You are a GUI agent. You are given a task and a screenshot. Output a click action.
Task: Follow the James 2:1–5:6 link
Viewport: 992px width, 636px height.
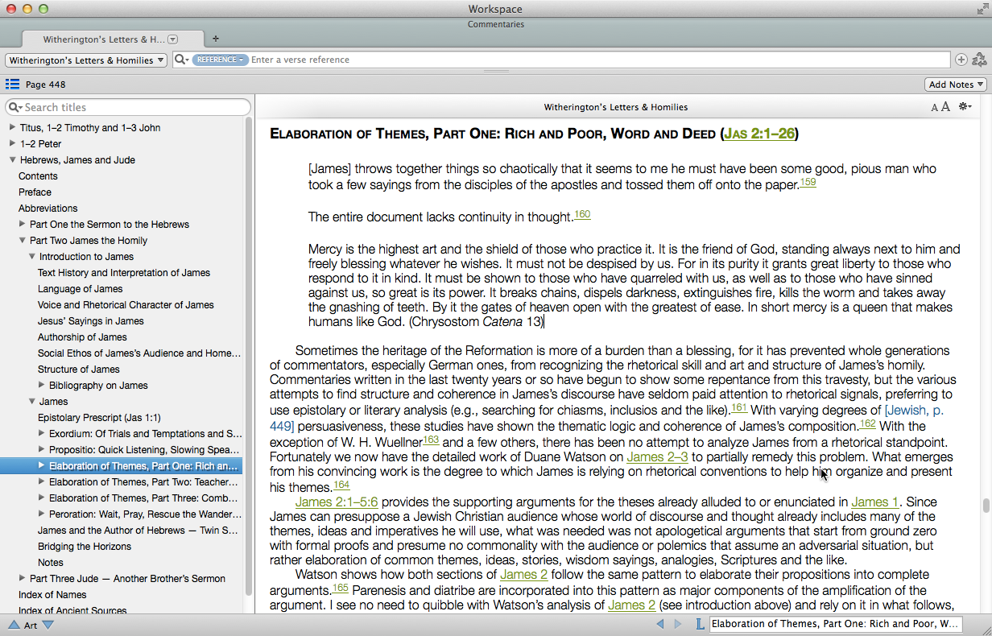(x=337, y=502)
